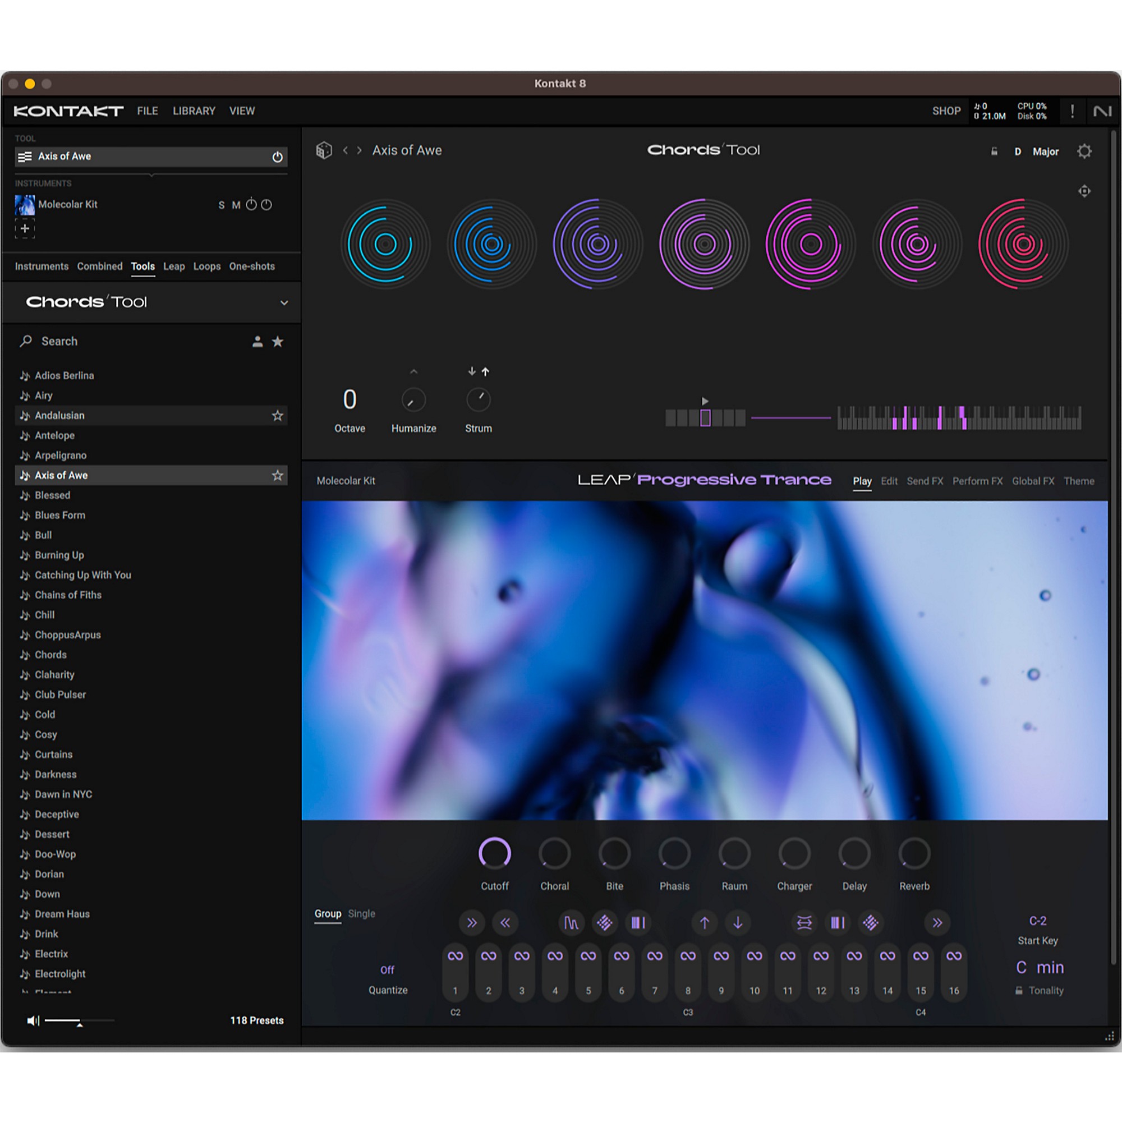Click the first double forward arrow performance icon
The height and width of the screenshot is (1122, 1122).
click(x=472, y=922)
